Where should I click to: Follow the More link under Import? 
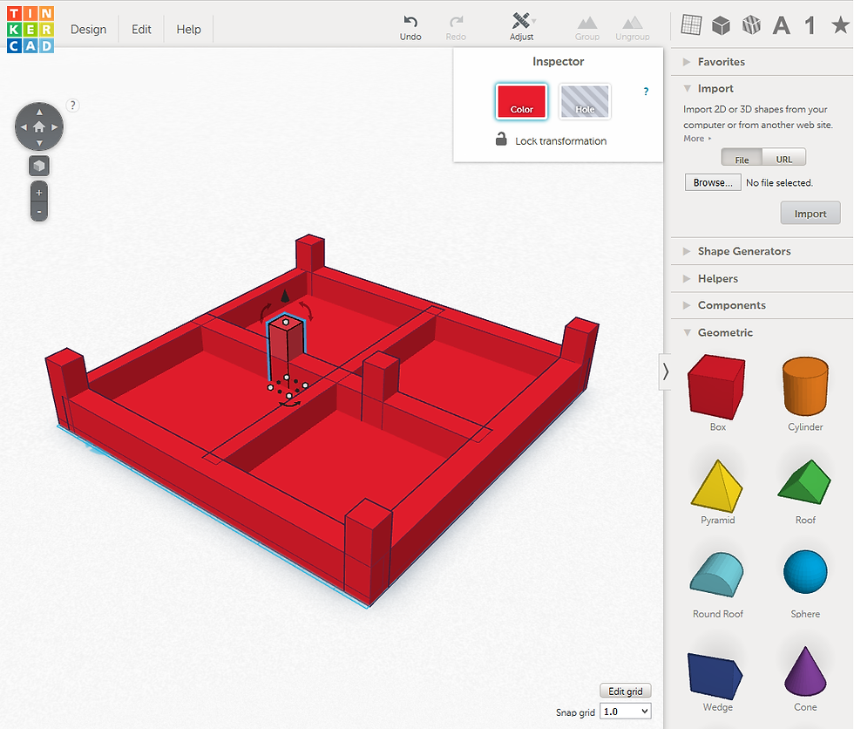click(x=697, y=139)
